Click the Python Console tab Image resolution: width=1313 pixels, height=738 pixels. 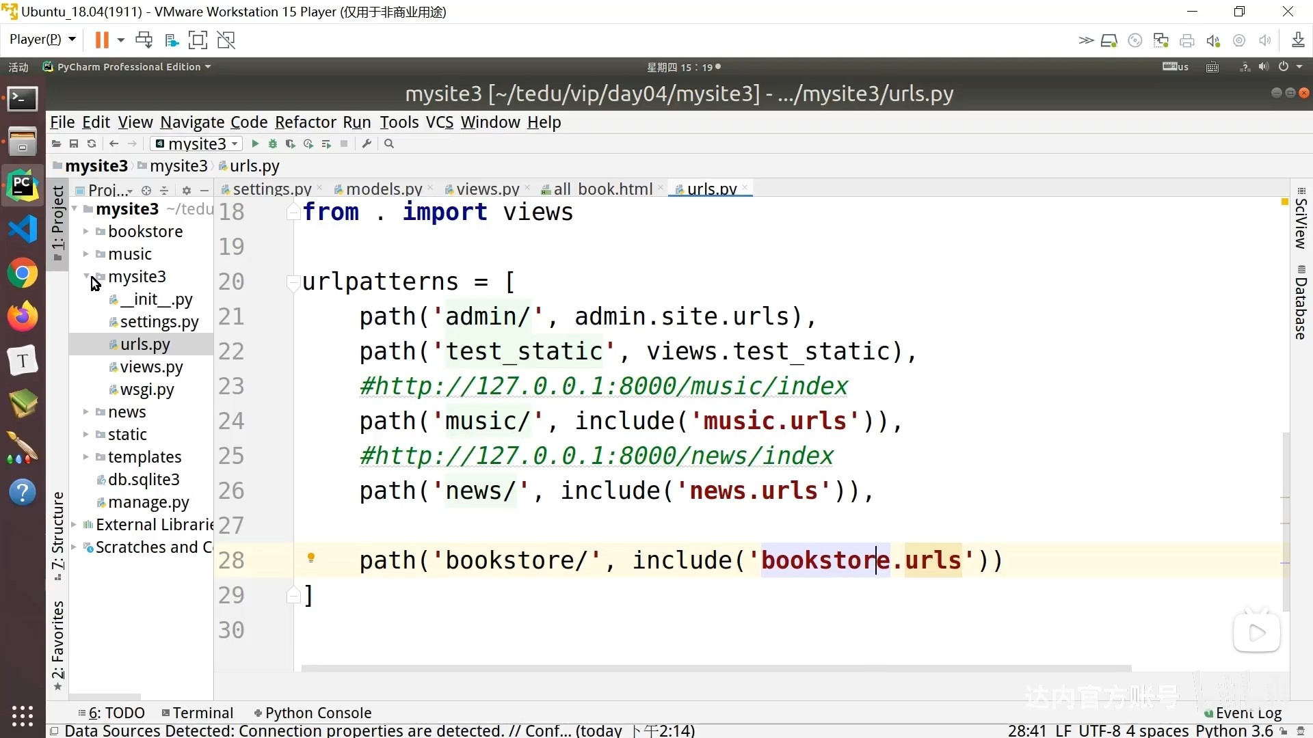coord(318,713)
